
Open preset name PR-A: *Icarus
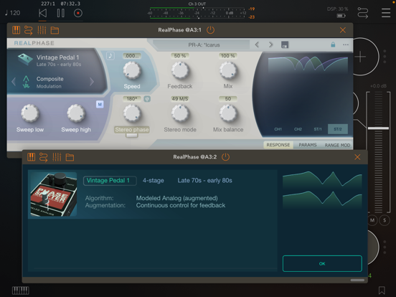[204, 45]
